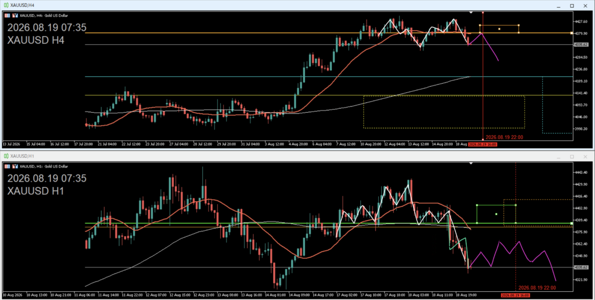This screenshot has width=595, height=300.
Task: Click the red 2026.08.19 16:00 time label in H4
Action: click(x=483, y=144)
